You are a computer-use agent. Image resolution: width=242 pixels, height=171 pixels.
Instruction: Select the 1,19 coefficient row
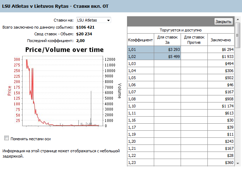click(x=181, y=134)
